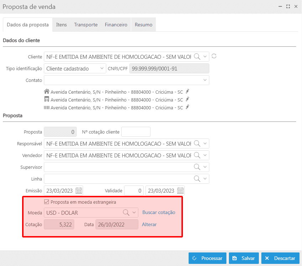The height and width of the screenshot is (266, 302).
Task: Edit the first address with pencil icon
Action: pos(188,91)
